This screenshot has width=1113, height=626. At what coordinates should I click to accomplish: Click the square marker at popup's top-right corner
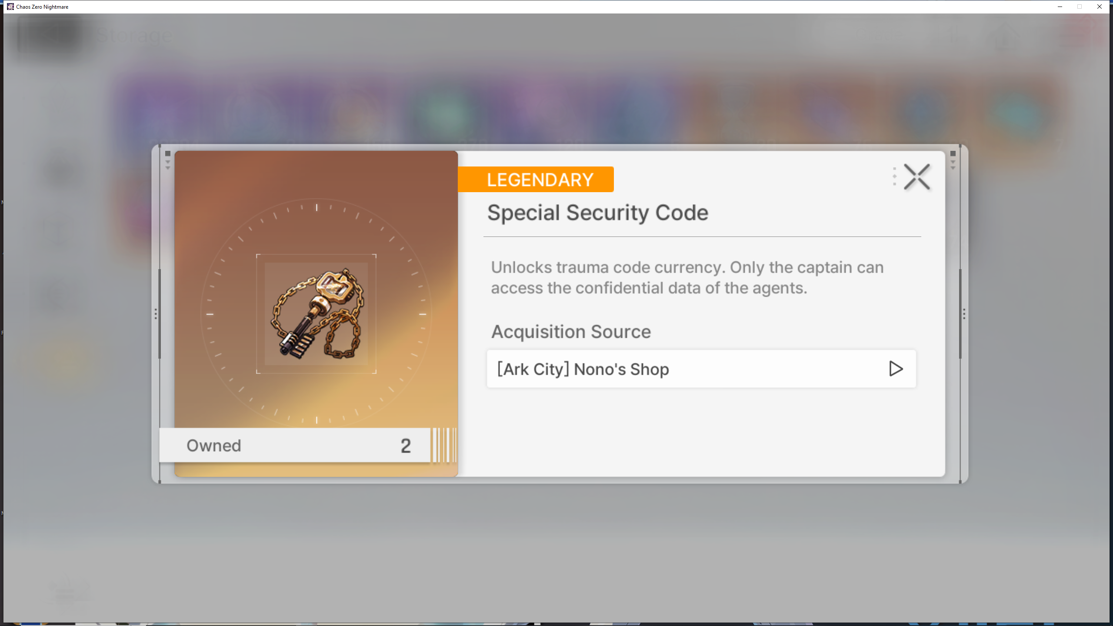953,153
